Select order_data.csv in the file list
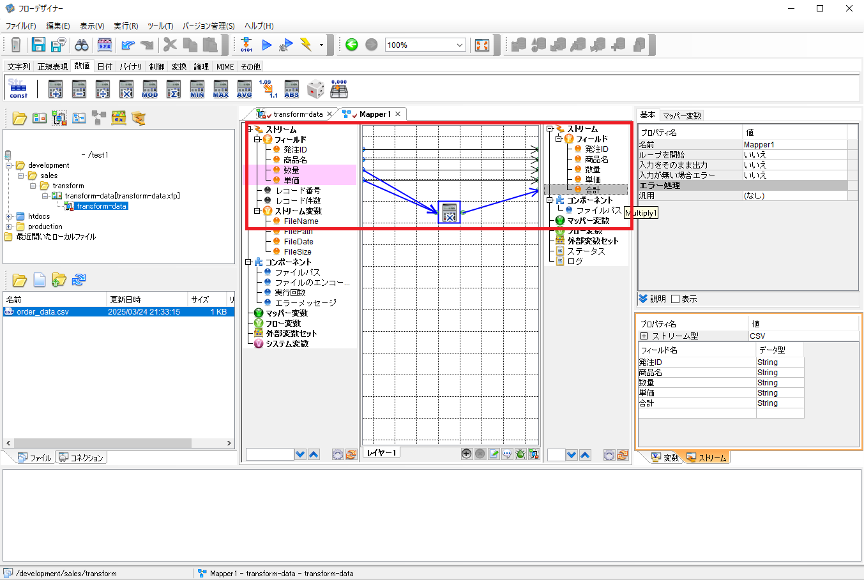This screenshot has height=580, width=864. 118,312
